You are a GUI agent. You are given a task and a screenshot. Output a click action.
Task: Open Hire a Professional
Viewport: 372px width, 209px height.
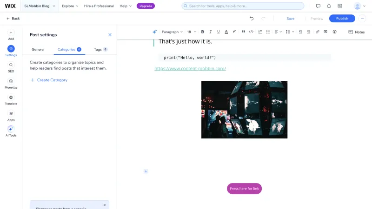[99, 6]
